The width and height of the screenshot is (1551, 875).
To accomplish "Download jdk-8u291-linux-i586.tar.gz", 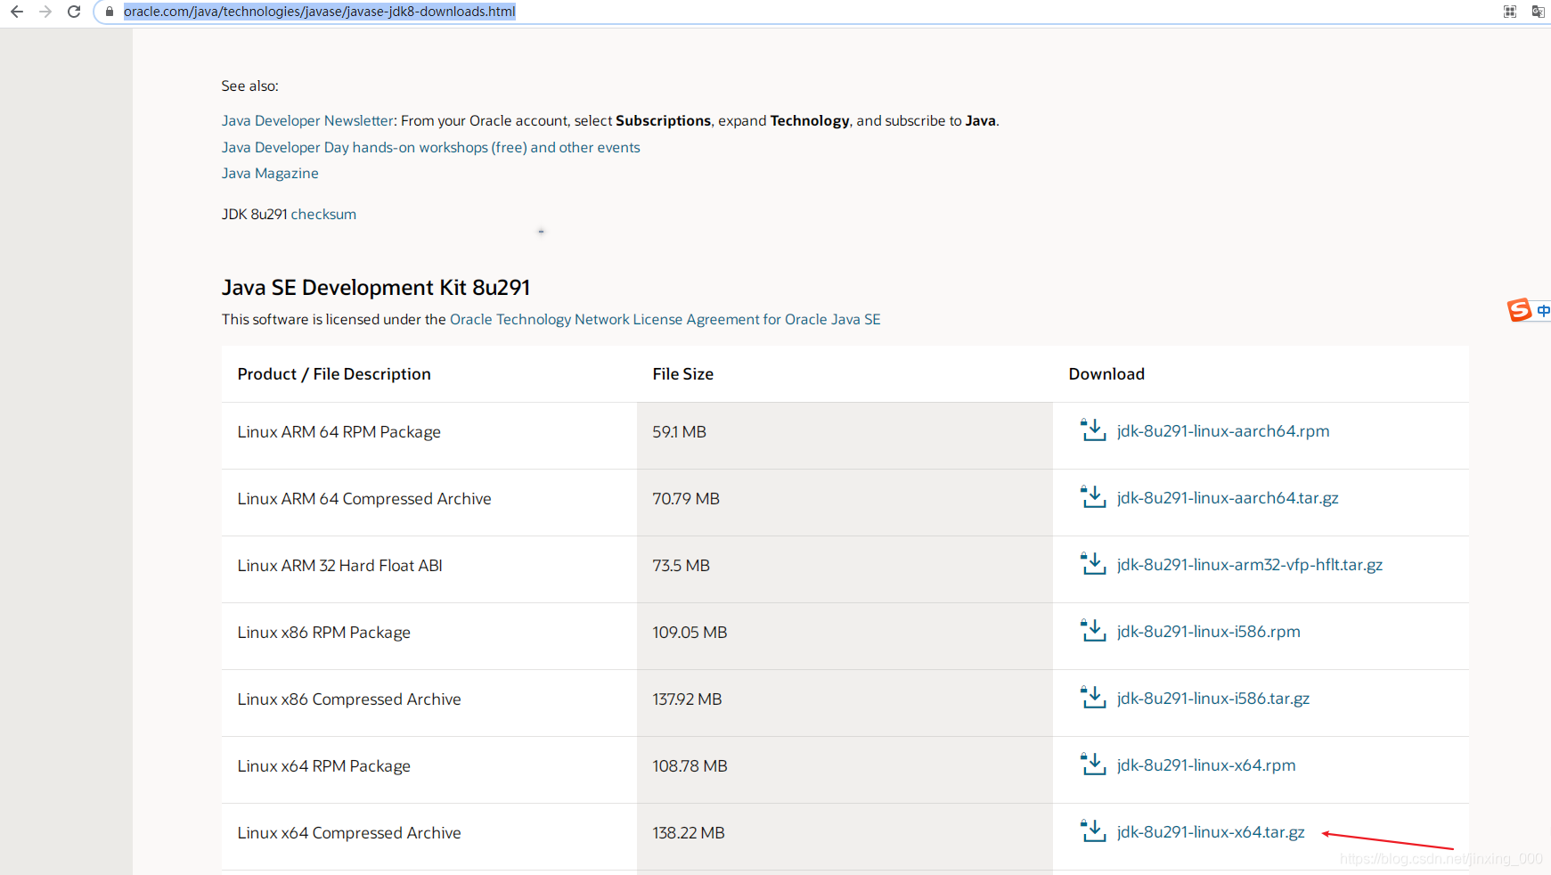I will [x=1213, y=698].
